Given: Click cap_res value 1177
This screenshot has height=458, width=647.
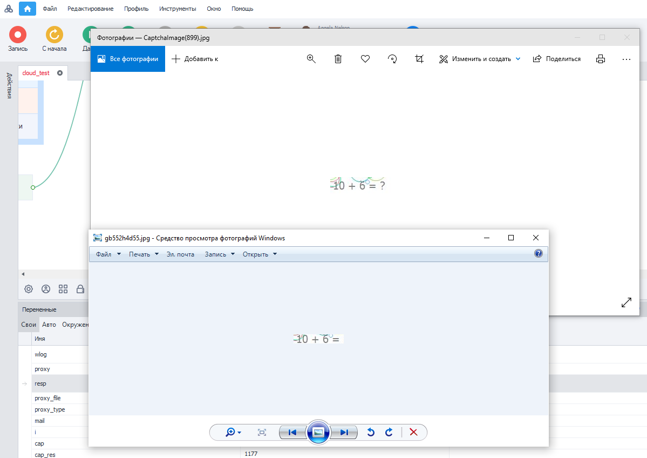Looking at the screenshot, I should 251,454.
